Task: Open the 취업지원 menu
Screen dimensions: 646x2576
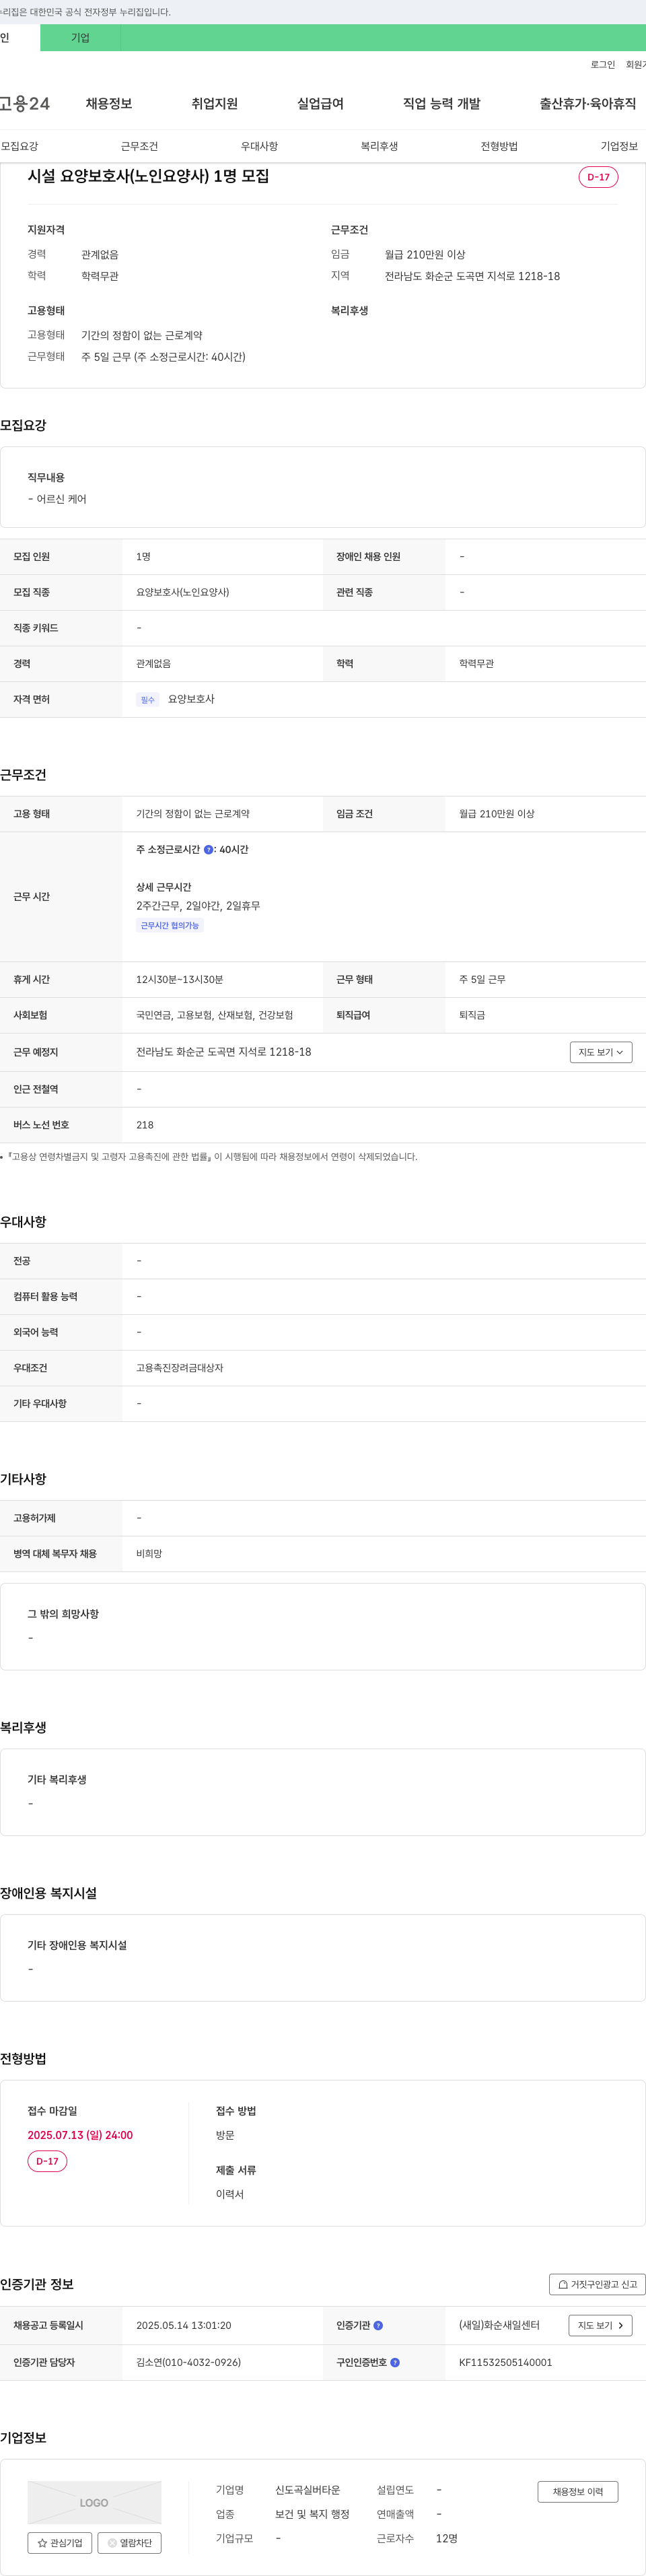Action: (x=215, y=103)
